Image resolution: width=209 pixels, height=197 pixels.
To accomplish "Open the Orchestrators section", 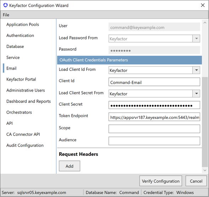I will click(19, 112).
